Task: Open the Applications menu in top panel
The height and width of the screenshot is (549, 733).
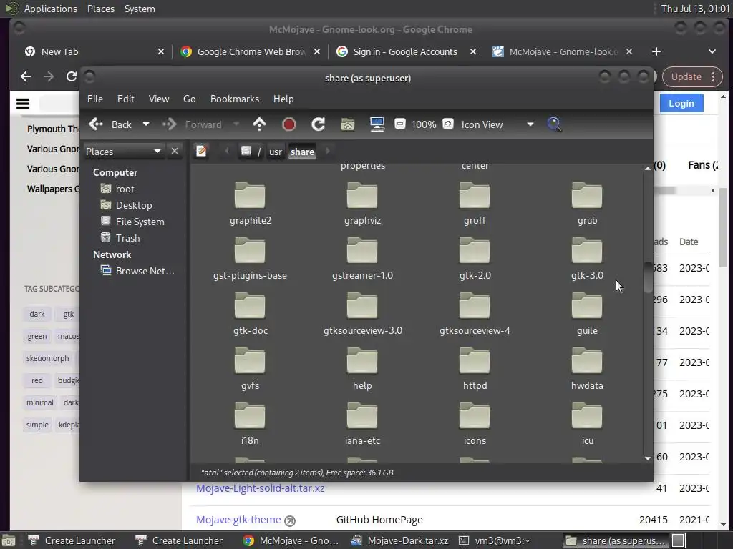Action: pyautogui.click(x=51, y=9)
